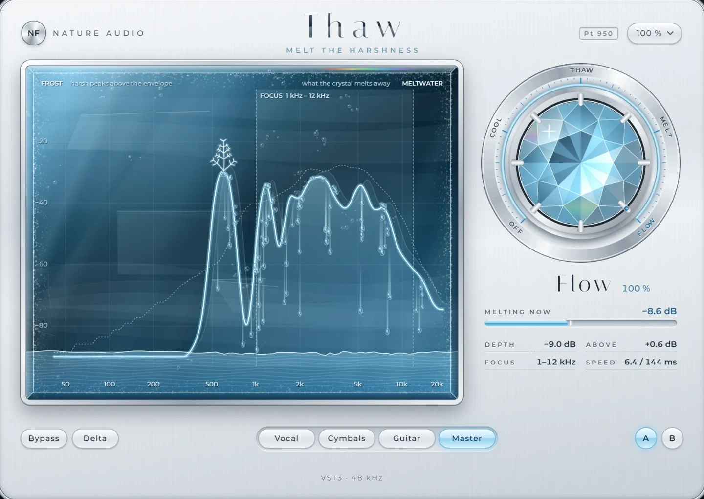Click the 20k frequency axis label

click(x=437, y=384)
